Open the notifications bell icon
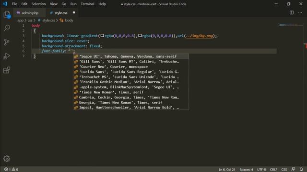The width and height of the screenshot is (307, 172). (x=301, y=169)
